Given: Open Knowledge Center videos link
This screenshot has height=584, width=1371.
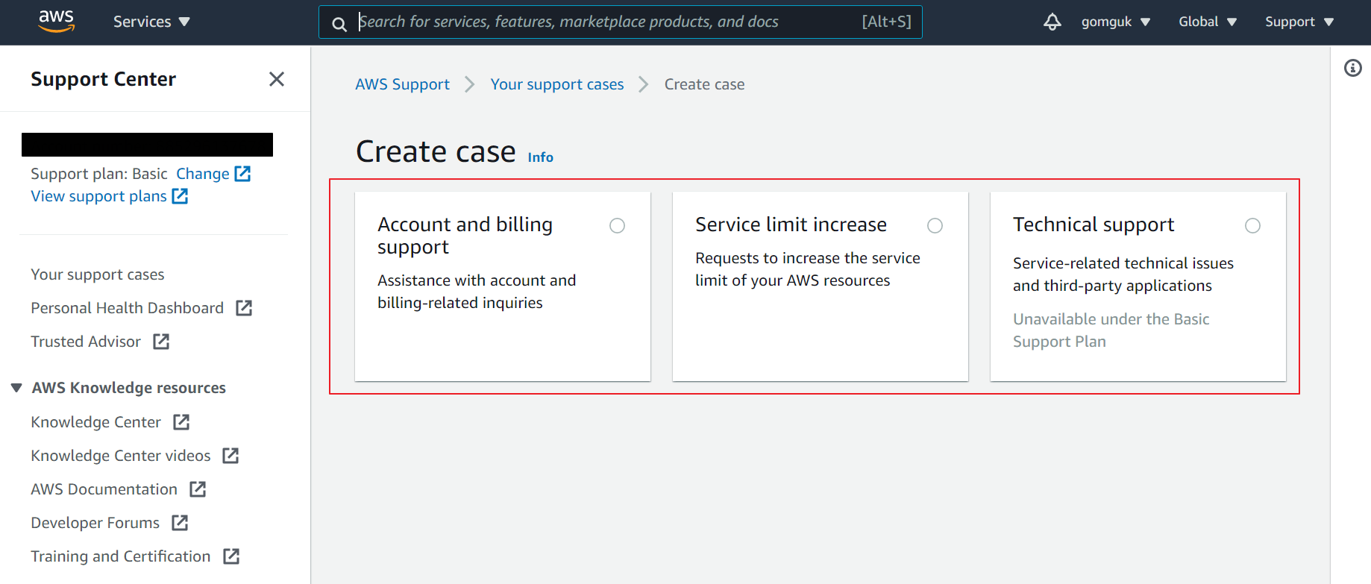Looking at the screenshot, I should pos(121,456).
